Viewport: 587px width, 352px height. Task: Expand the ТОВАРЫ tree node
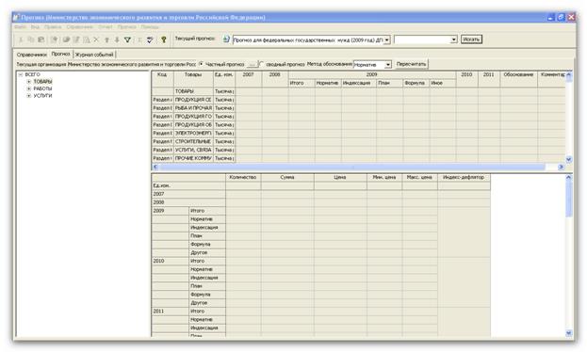[29, 82]
